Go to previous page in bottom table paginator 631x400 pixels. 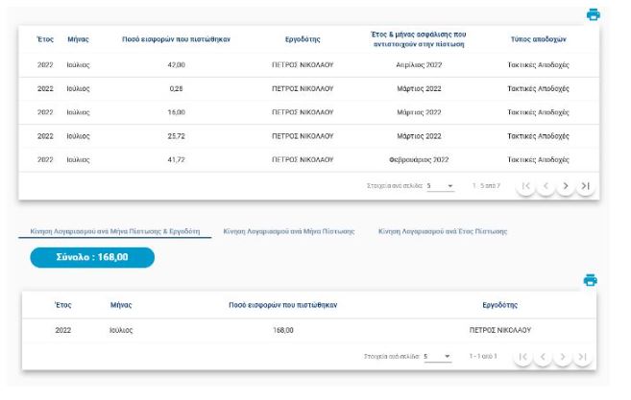click(x=543, y=357)
